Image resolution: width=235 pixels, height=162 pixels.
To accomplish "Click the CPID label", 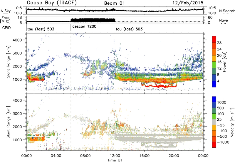I will coord(6,28).
